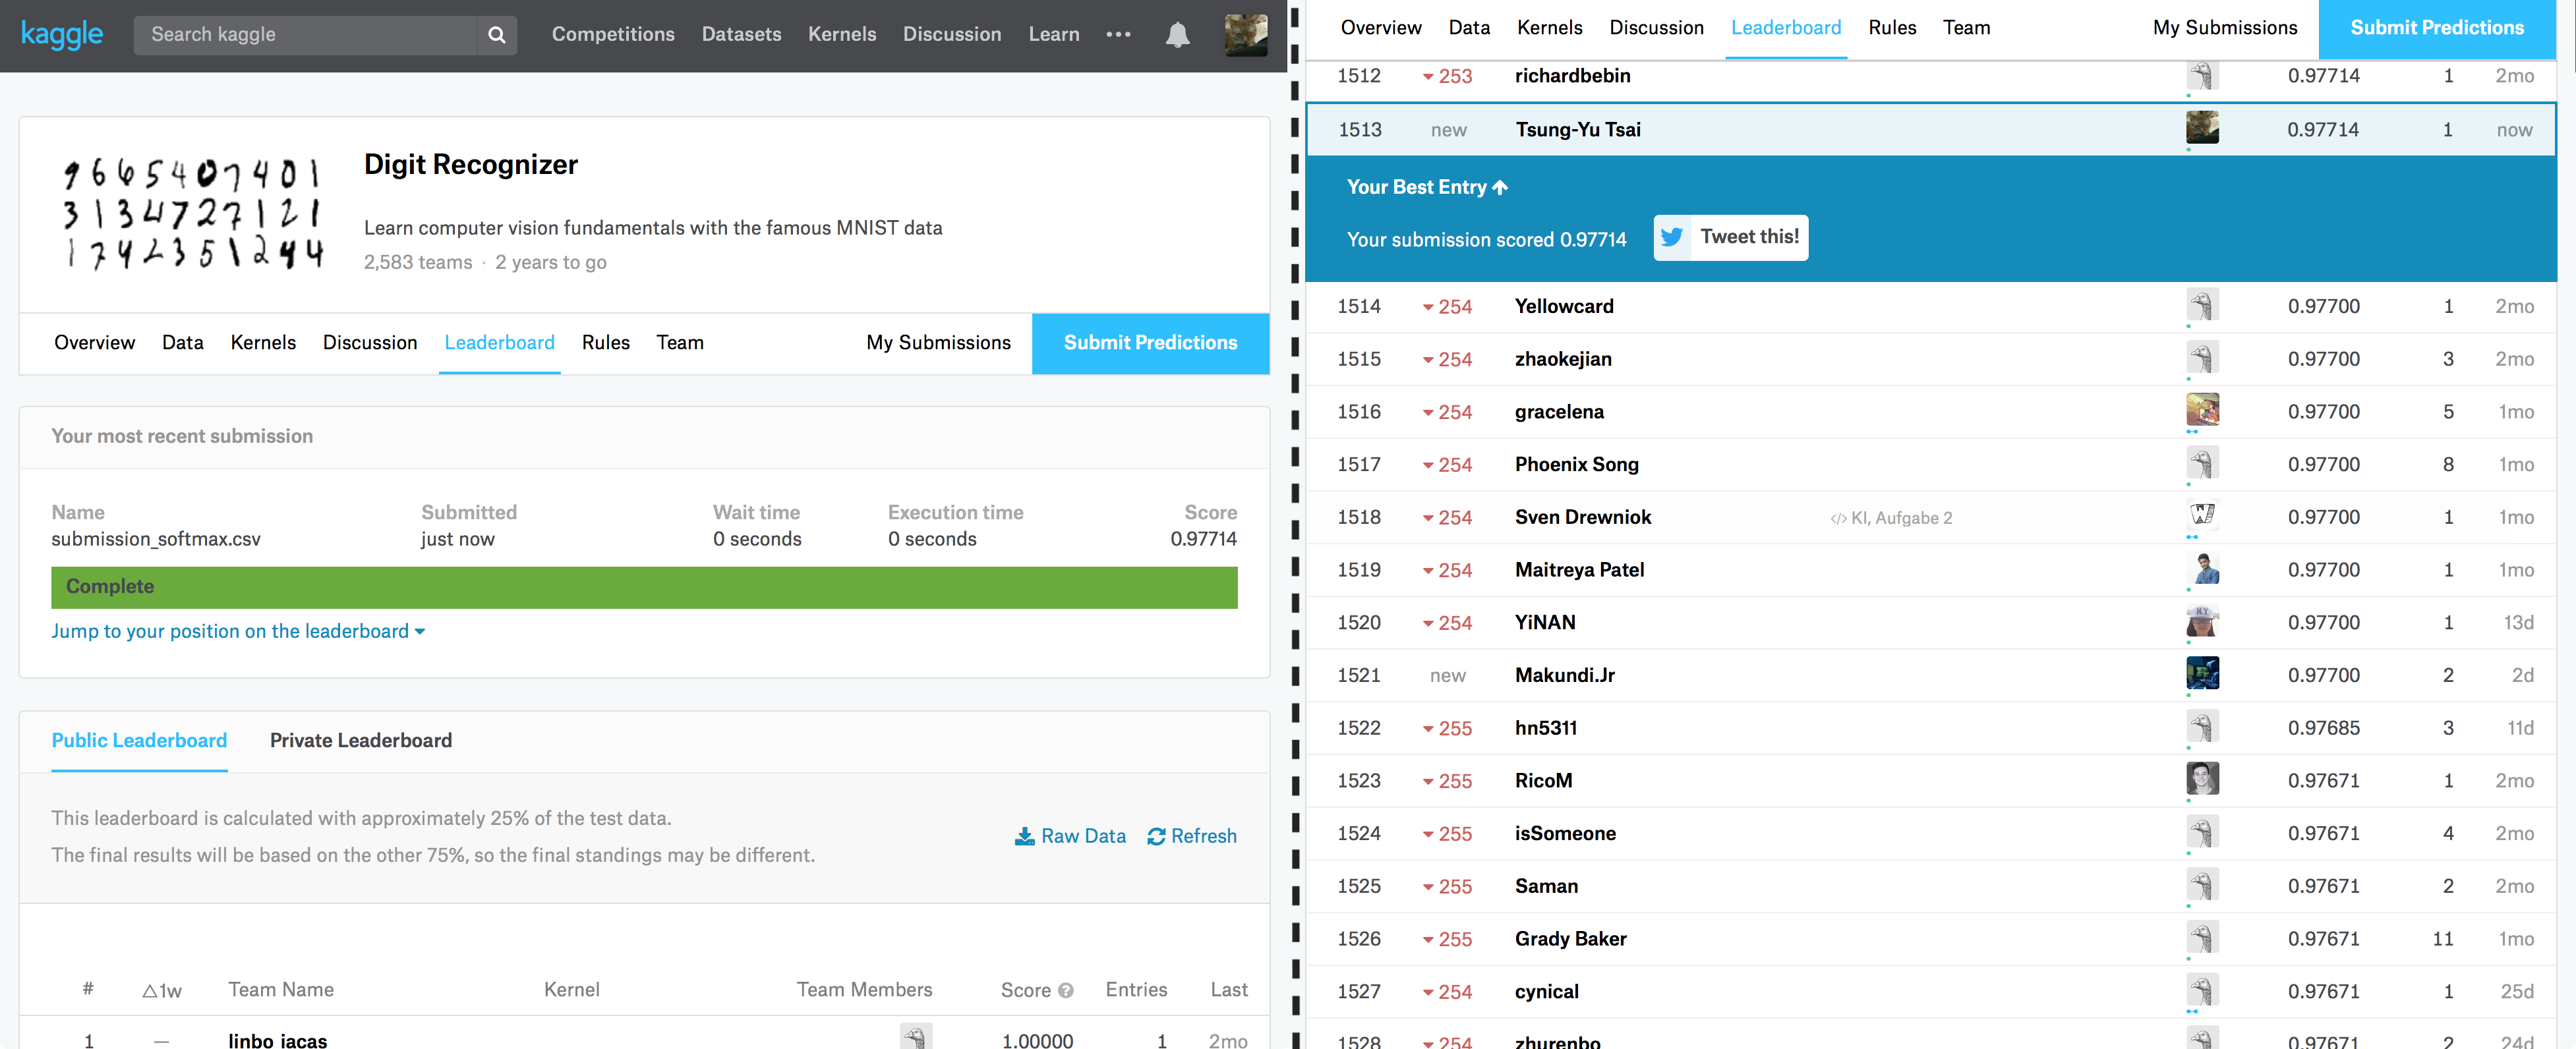Open My Submissions in the right panel

(2225, 28)
